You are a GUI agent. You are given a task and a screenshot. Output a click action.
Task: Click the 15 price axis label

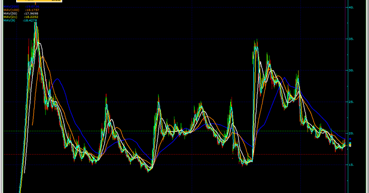[351, 165]
